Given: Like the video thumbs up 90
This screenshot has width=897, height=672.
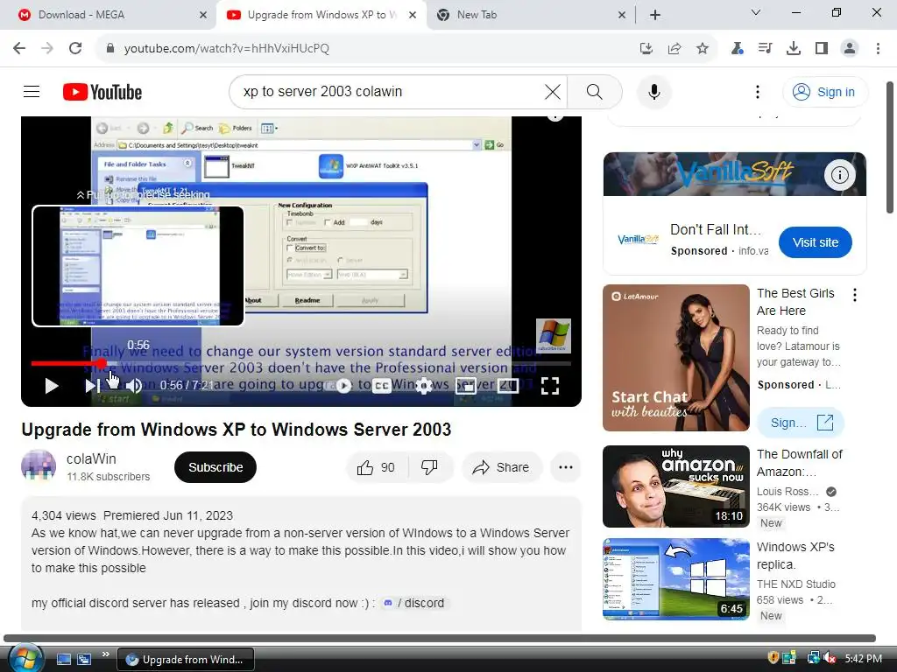Looking at the screenshot, I should (377, 467).
